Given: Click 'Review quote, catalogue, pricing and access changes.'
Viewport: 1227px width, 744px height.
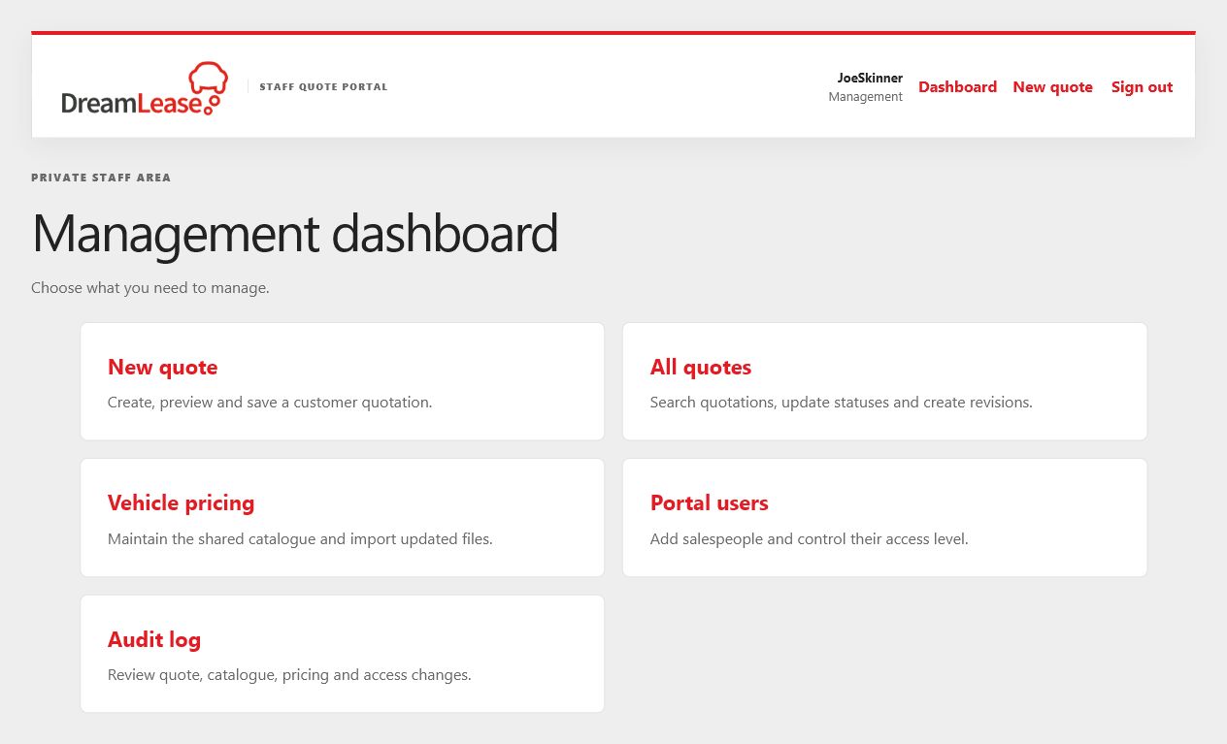Looking at the screenshot, I should click(289, 675).
